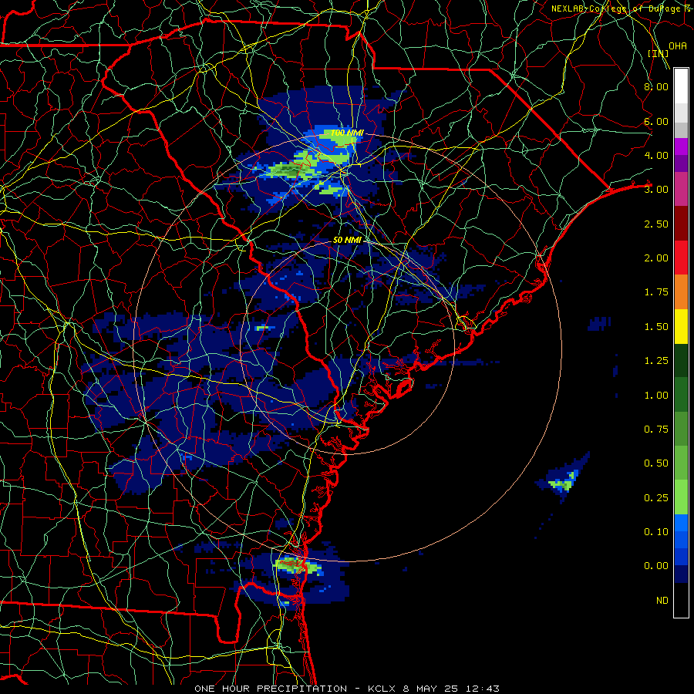Screen dimensions: 694x694
Task: Click the 8 MAY 25 12:43 timestamp
Action: (x=451, y=689)
